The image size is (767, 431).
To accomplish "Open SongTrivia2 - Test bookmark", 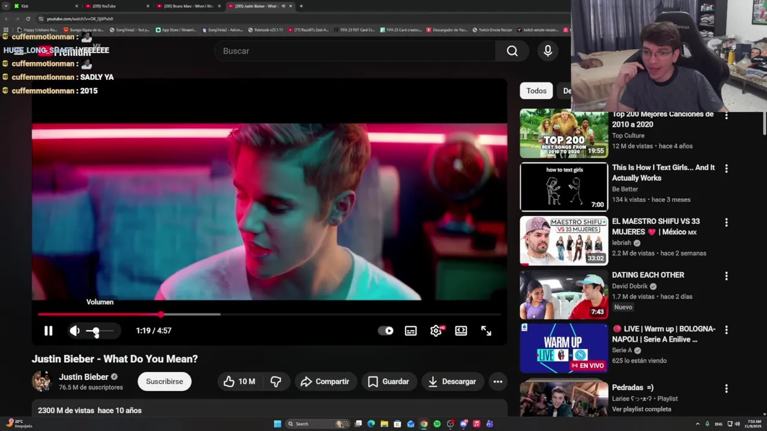I will point(129,29).
